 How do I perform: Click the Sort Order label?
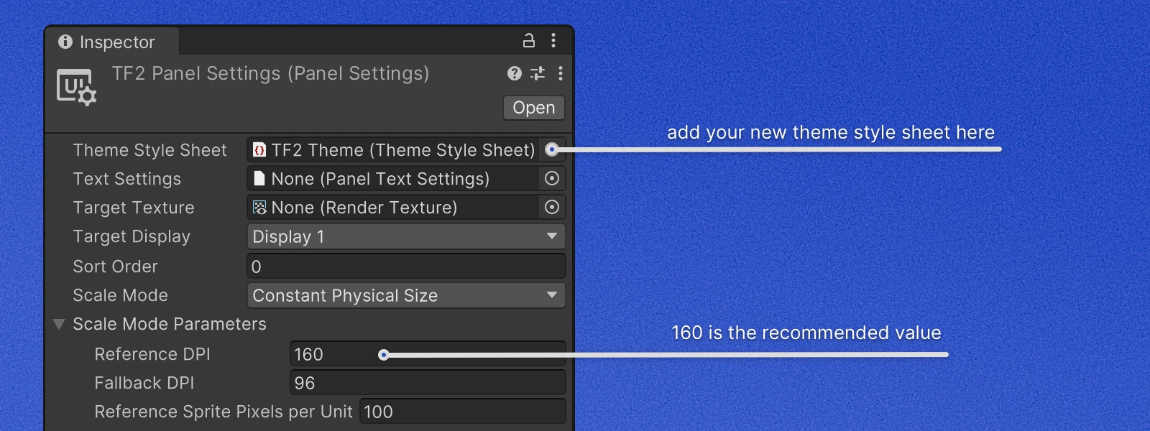(x=115, y=267)
